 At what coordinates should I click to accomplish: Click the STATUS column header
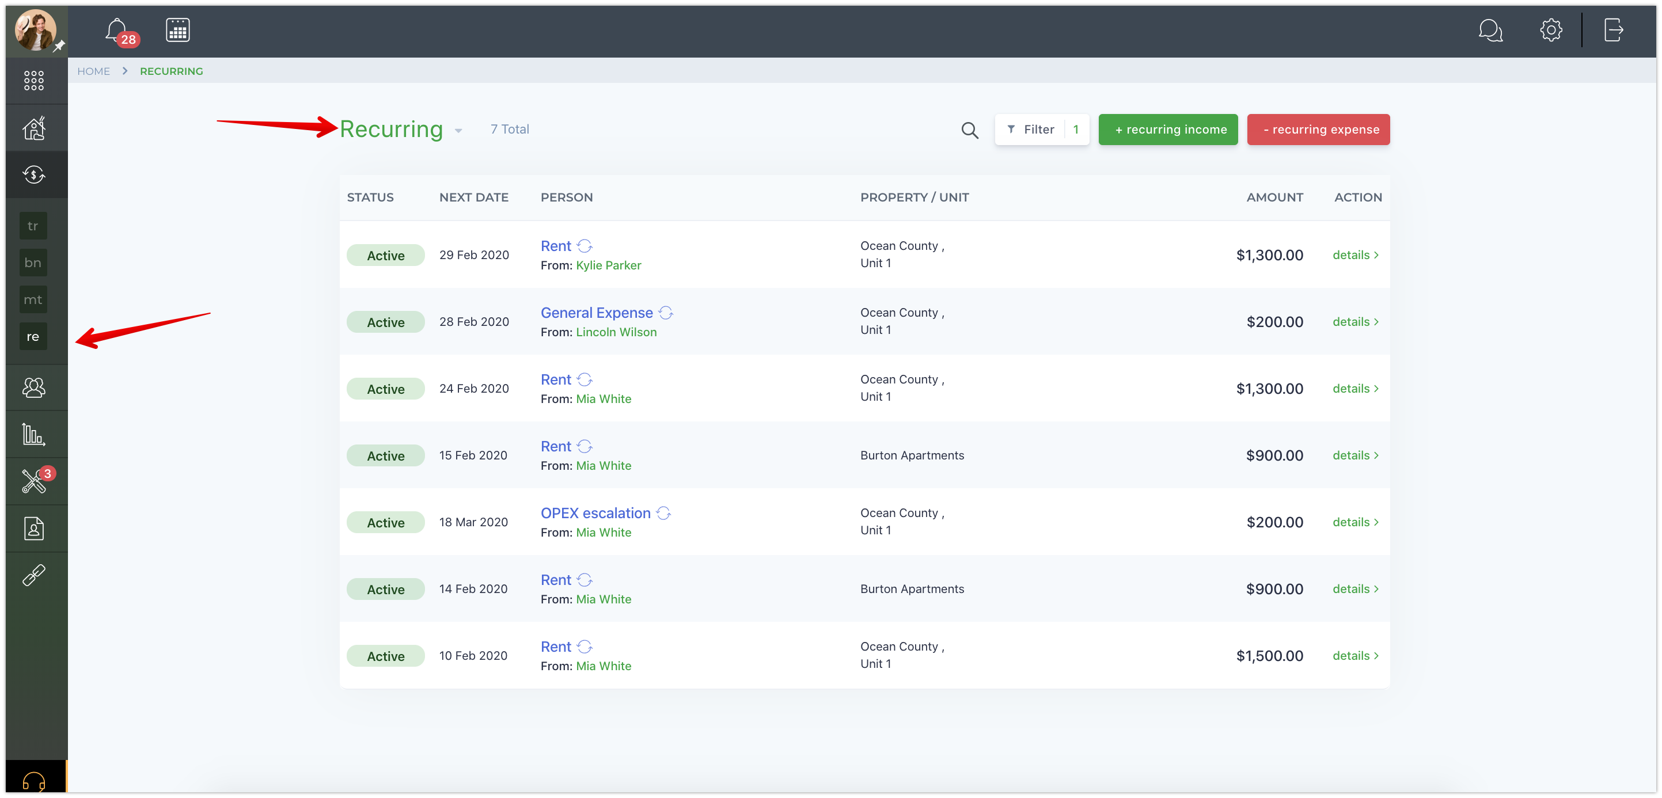(370, 197)
